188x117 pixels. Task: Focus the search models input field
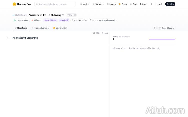[55, 4]
